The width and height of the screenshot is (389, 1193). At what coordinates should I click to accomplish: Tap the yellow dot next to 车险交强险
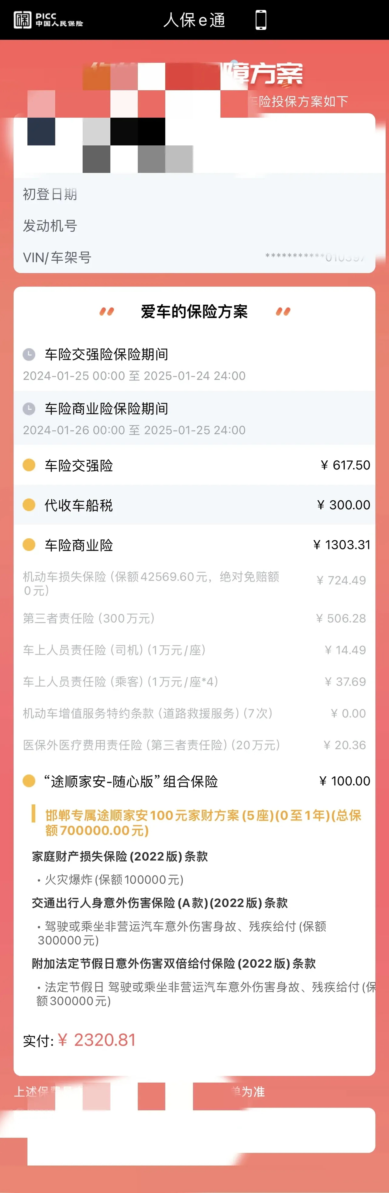29,466
